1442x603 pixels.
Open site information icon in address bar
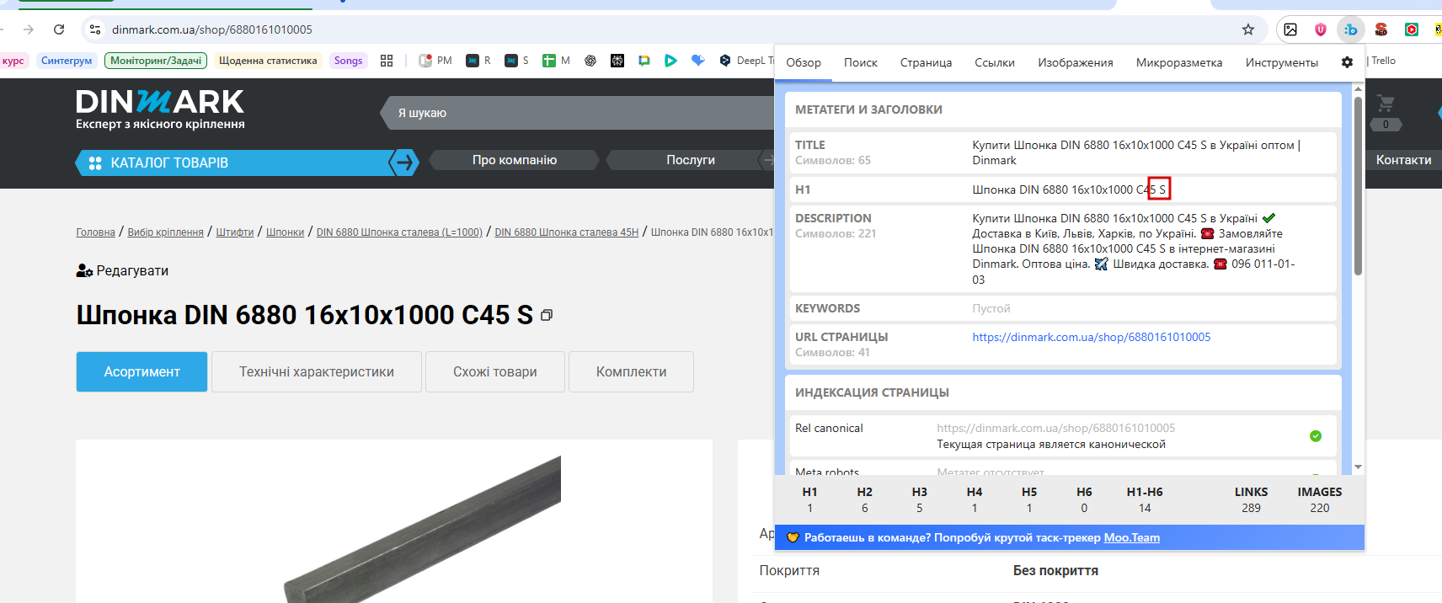pos(95,29)
